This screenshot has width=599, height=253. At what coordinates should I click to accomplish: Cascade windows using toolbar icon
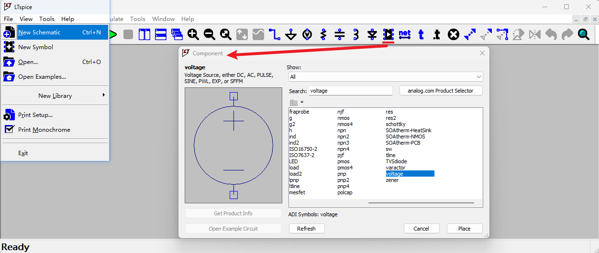pyautogui.click(x=177, y=34)
